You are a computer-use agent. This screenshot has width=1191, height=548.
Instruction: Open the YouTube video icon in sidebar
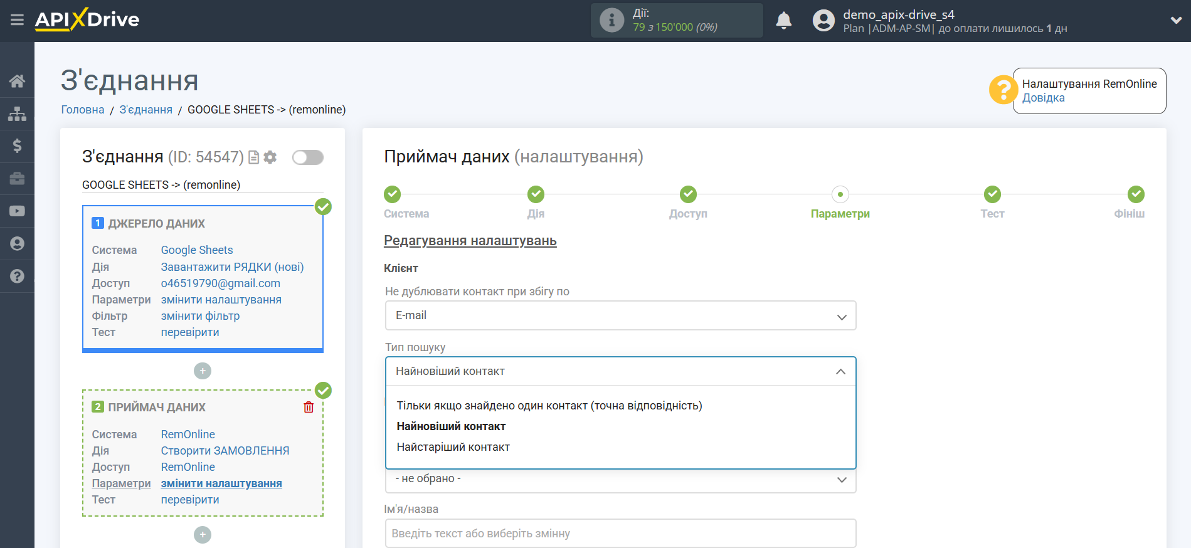click(17, 211)
